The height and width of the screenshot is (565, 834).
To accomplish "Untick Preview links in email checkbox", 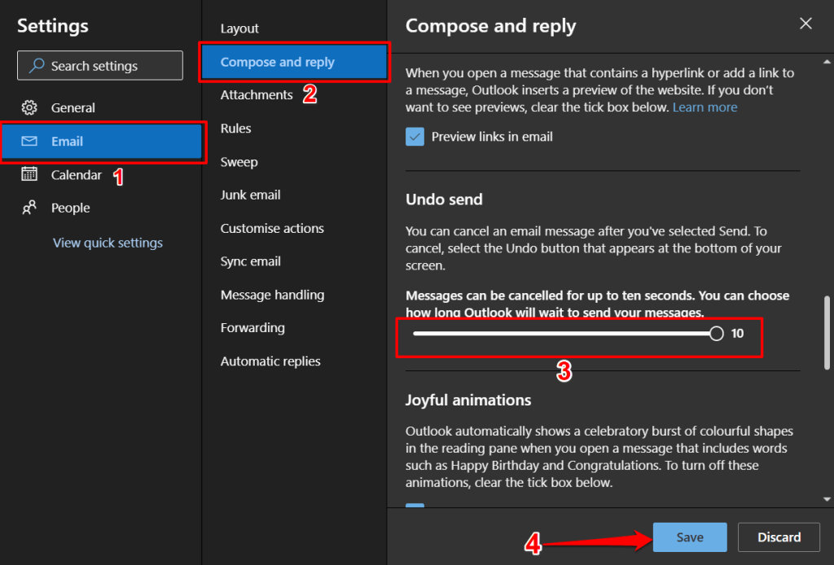I will (415, 137).
